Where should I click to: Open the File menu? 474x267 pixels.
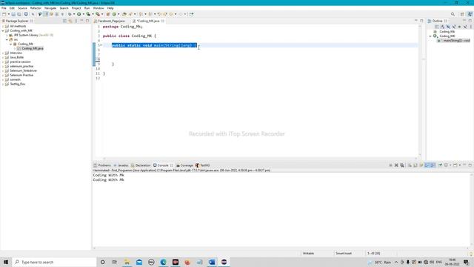pos(4,8)
